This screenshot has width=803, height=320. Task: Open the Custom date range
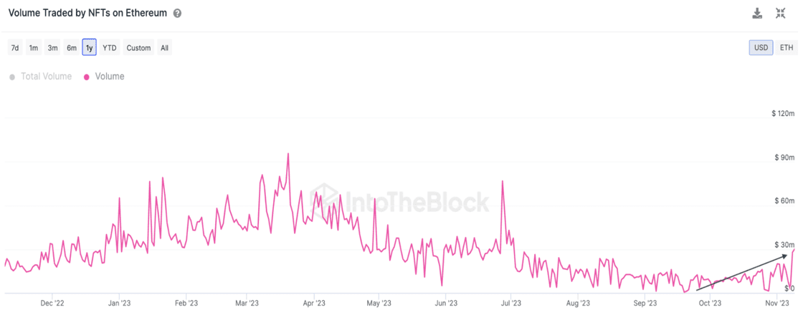138,48
